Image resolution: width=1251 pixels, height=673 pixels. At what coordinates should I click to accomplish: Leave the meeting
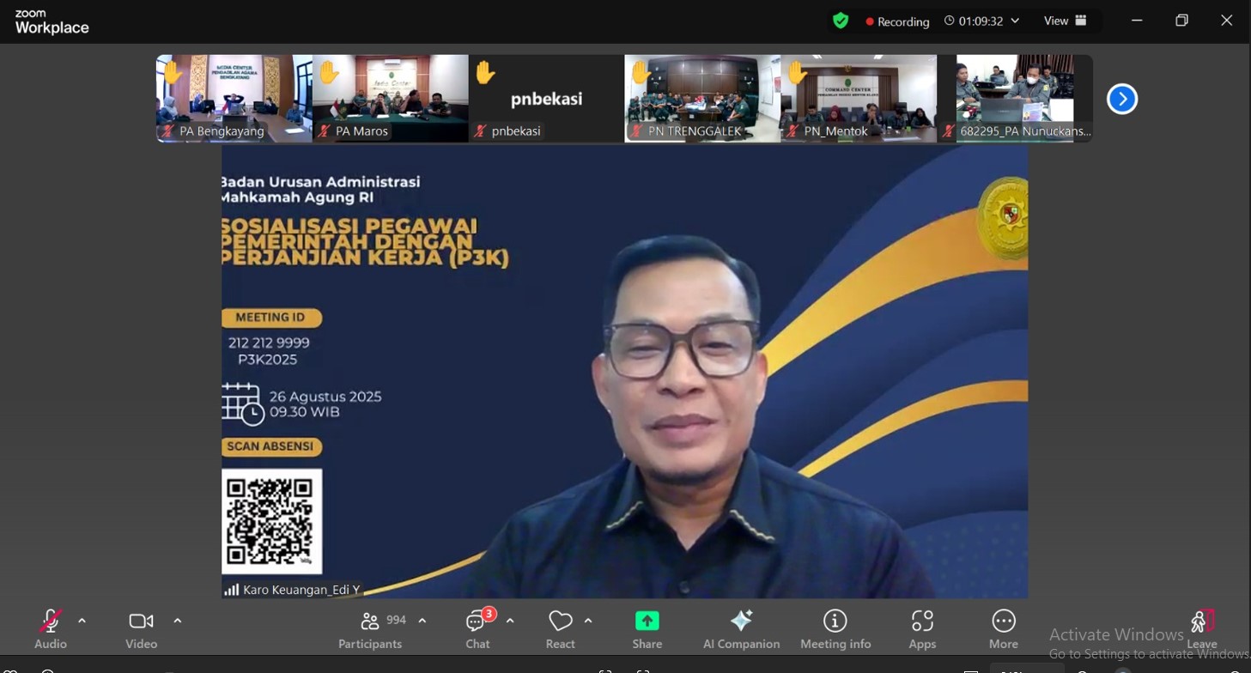coord(1202,629)
